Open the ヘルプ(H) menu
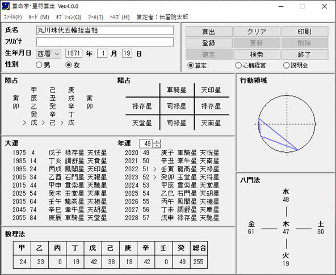This screenshot has width=336, height=275. pos(120,17)
